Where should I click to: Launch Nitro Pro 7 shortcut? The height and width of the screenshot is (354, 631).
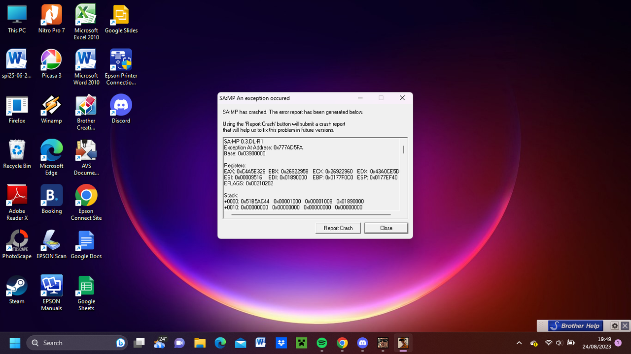51,19
